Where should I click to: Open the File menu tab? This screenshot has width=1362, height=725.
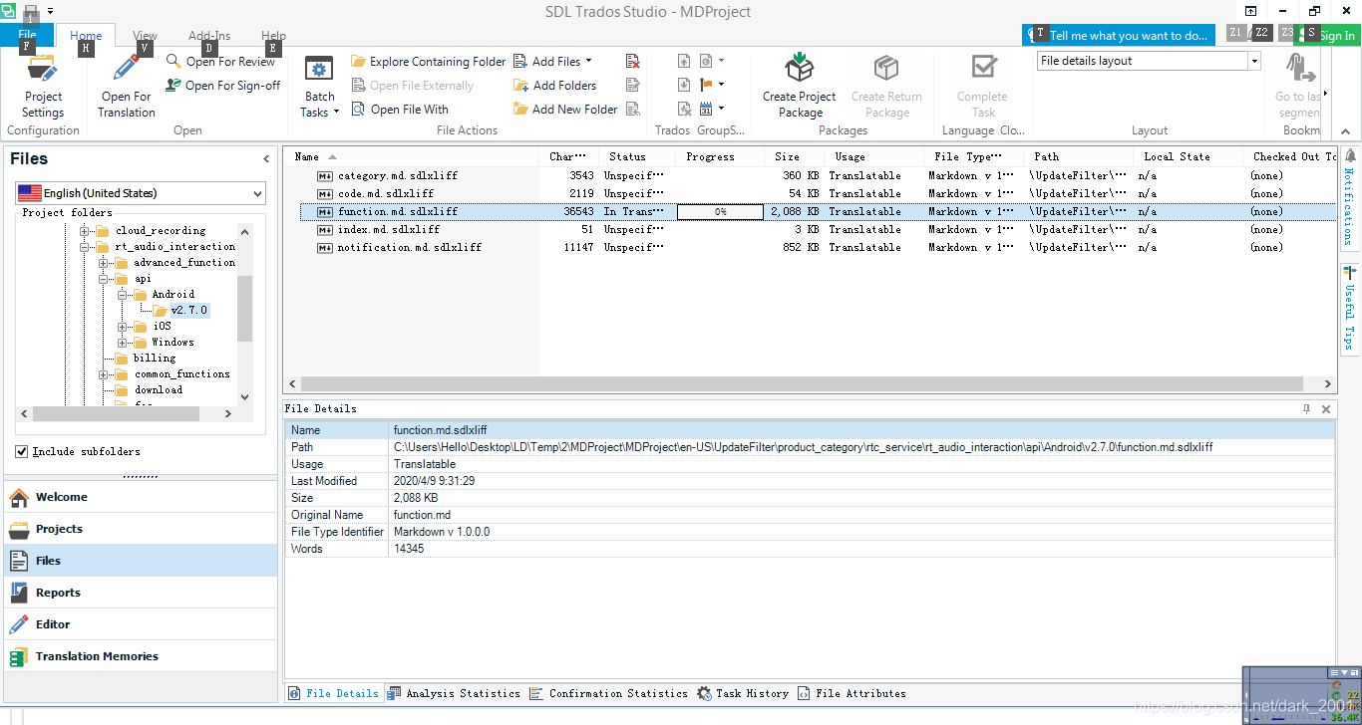point(27,35)
